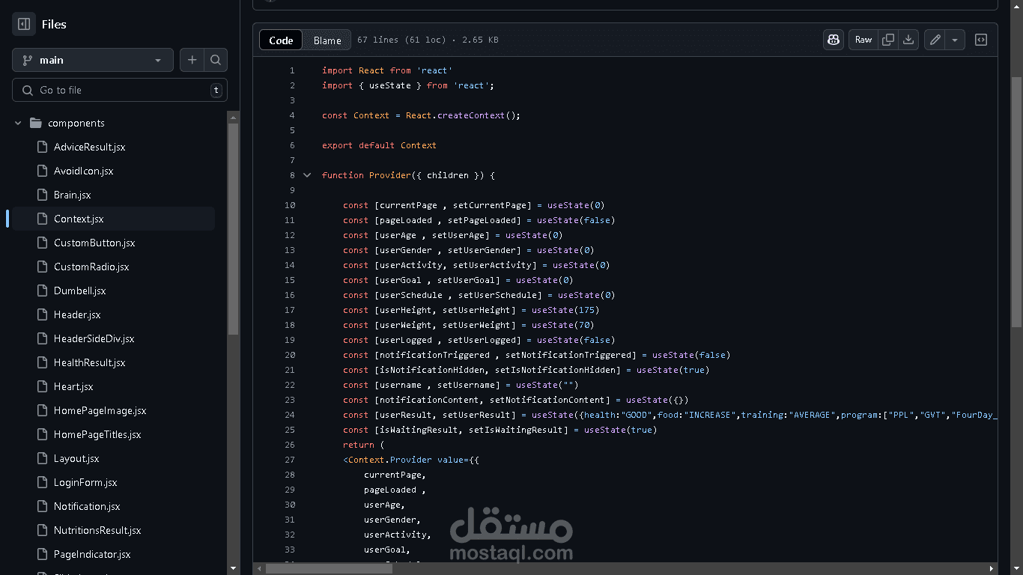Click 'Context.Provider' on line 27
The image size is (1023, 575).
[x=390, y=460]
